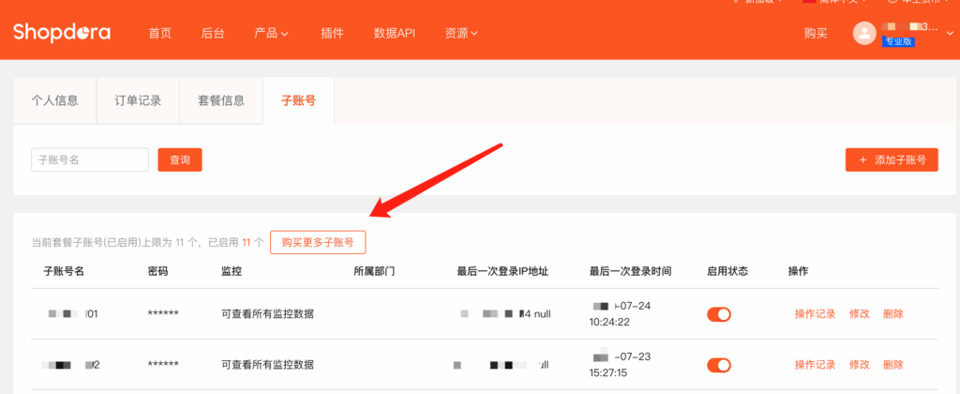Toggle enable status for the 10:24:22 row
The image size is (960, 394).
(719, 314)
